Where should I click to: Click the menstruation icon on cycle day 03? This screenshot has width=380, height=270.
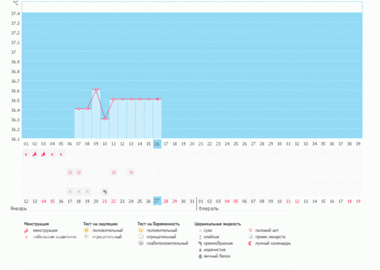tap(44, 154)
